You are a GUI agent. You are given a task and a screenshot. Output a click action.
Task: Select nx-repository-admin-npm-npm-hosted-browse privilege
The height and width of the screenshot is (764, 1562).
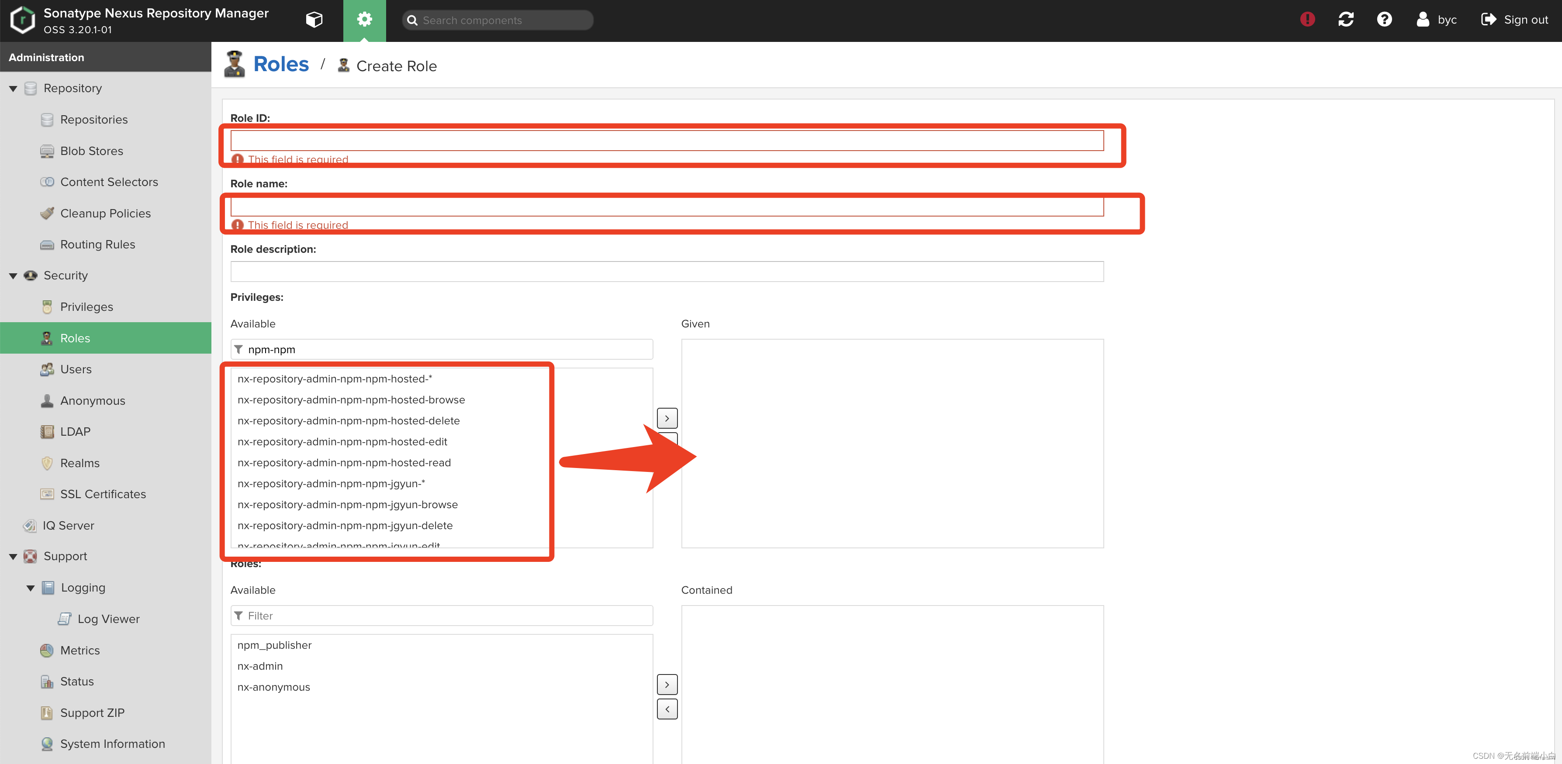(351, 400)
